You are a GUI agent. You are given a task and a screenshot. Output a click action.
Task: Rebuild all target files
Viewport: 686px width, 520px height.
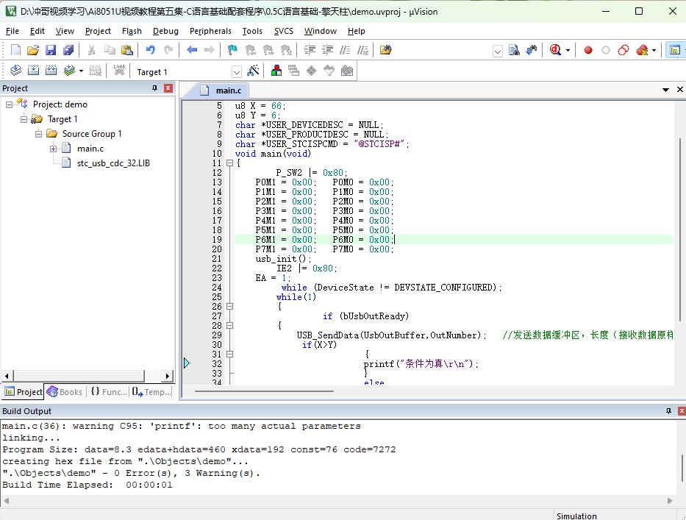tap(51, 71)
